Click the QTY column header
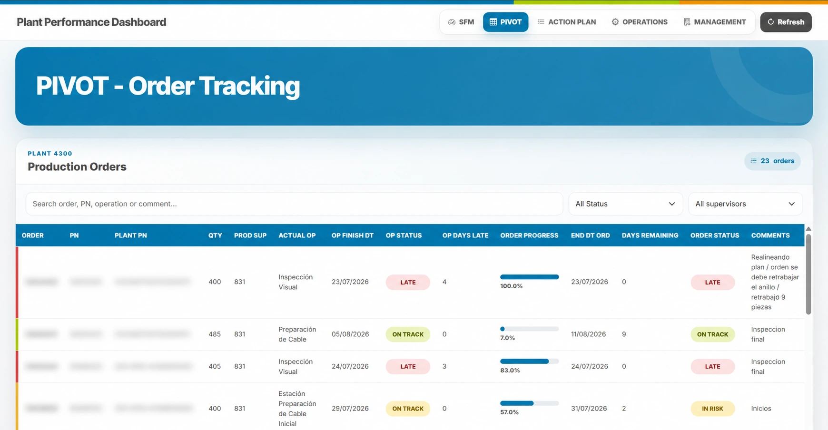 [215, 235]
